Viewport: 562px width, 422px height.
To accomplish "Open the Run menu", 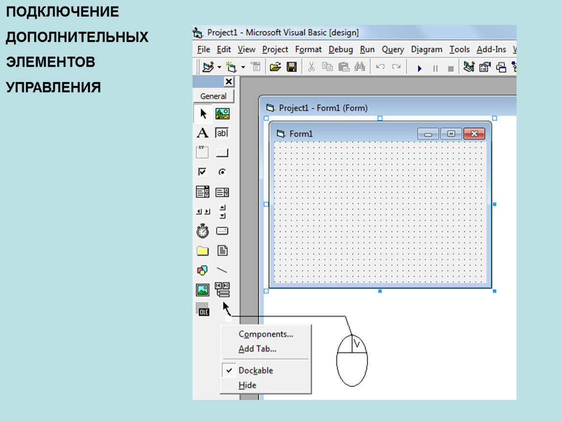I will tap(367, 49).
